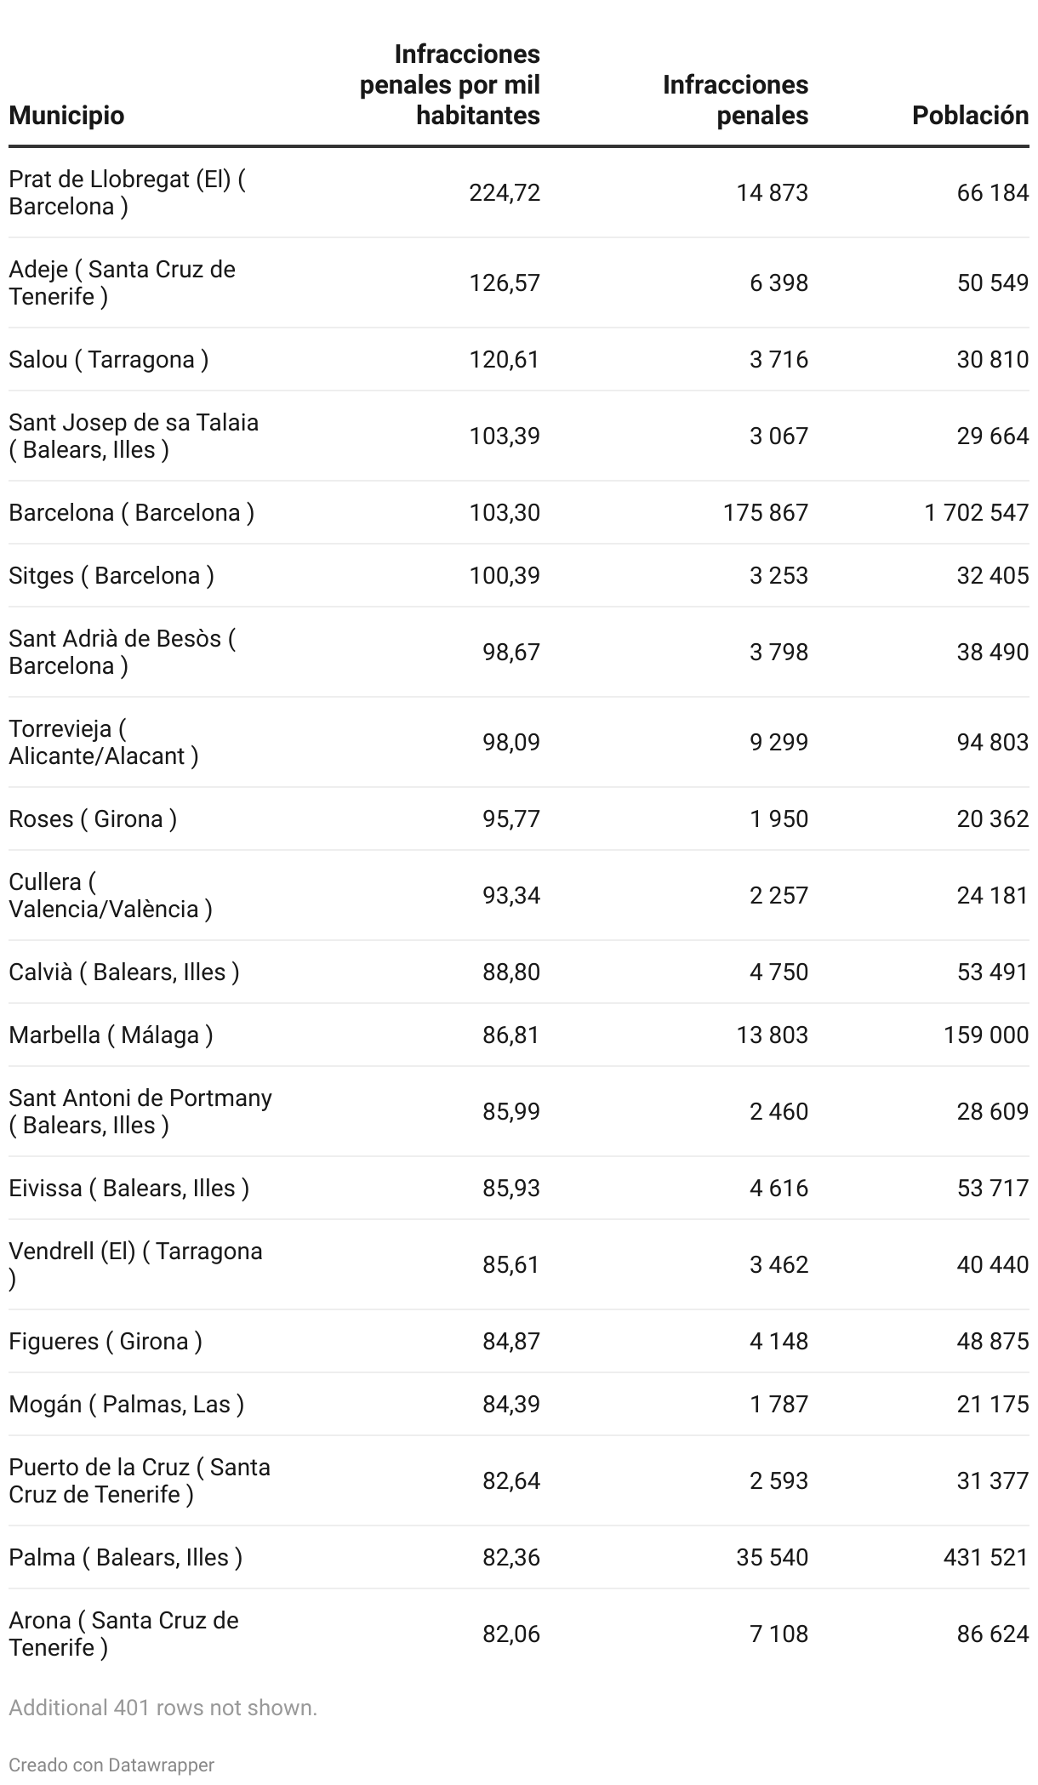Select the Salou (Tarragona) row name

108,360
